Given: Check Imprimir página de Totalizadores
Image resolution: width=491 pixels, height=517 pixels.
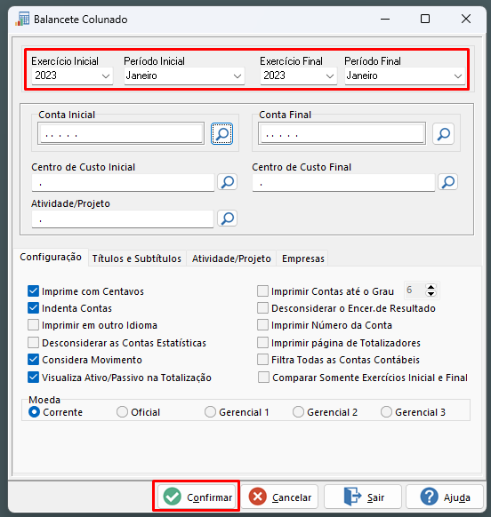Looking at the screenshot, I should point(262,343).
